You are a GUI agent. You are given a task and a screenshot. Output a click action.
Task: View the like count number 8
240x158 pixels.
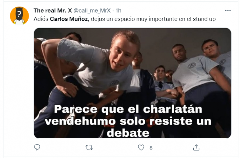point(151,148)
